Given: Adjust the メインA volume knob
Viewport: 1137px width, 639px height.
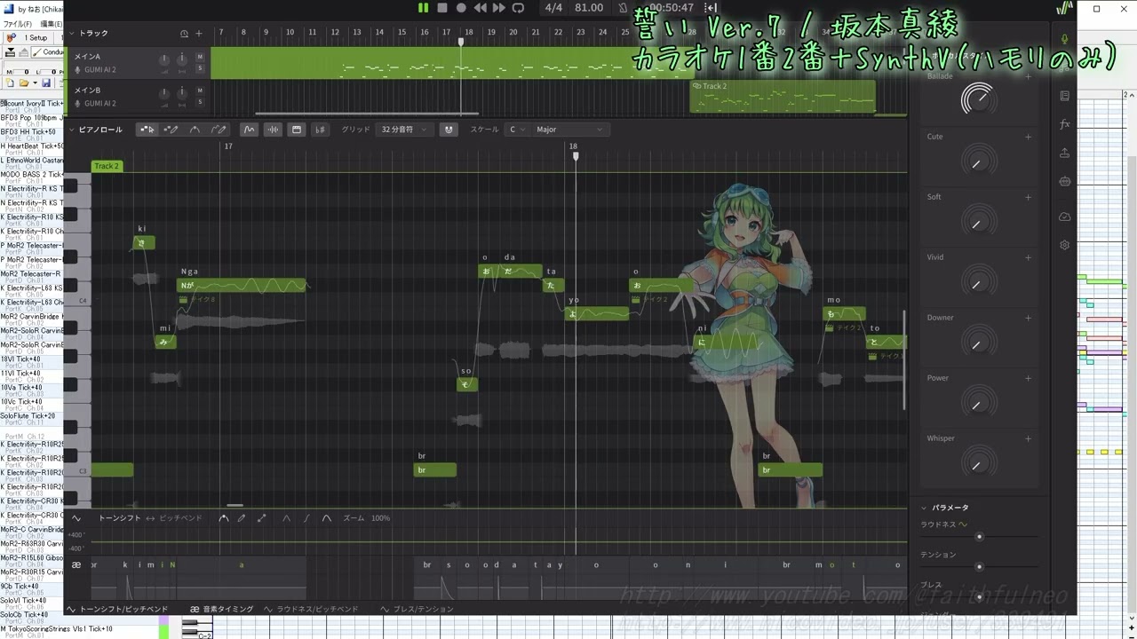Looking at the screenshot, I should pos(164,60).
